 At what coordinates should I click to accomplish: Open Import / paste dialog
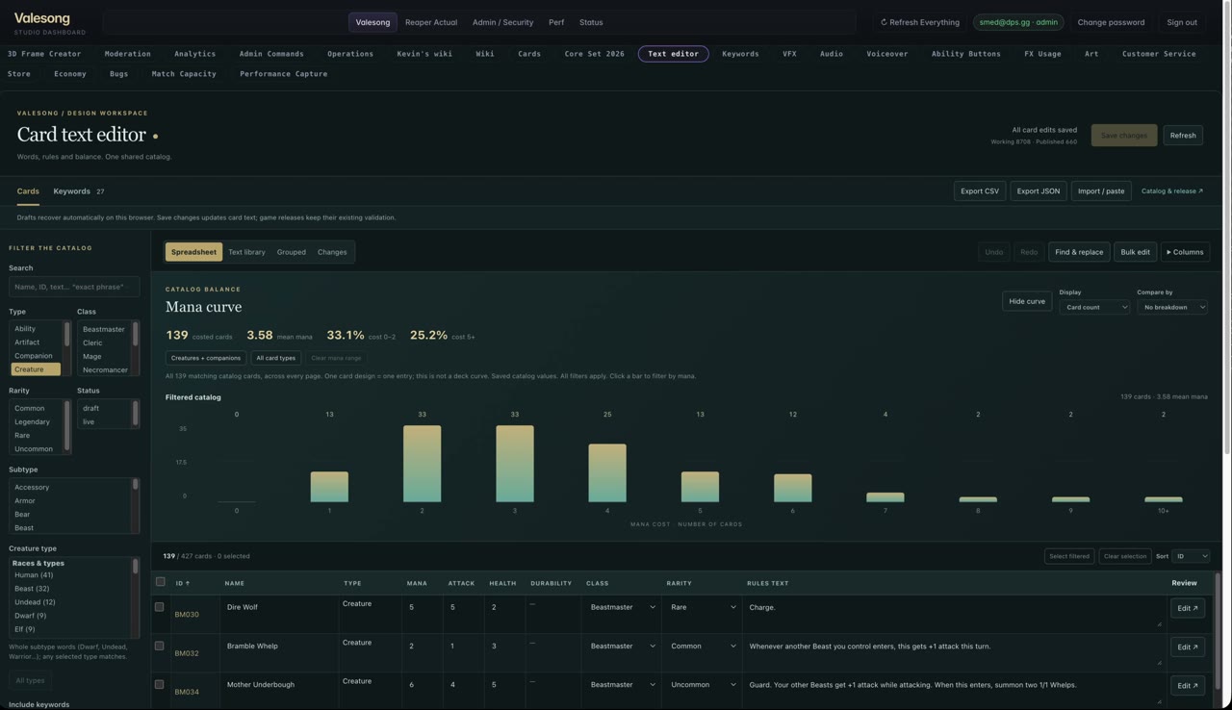(1101, 191)
